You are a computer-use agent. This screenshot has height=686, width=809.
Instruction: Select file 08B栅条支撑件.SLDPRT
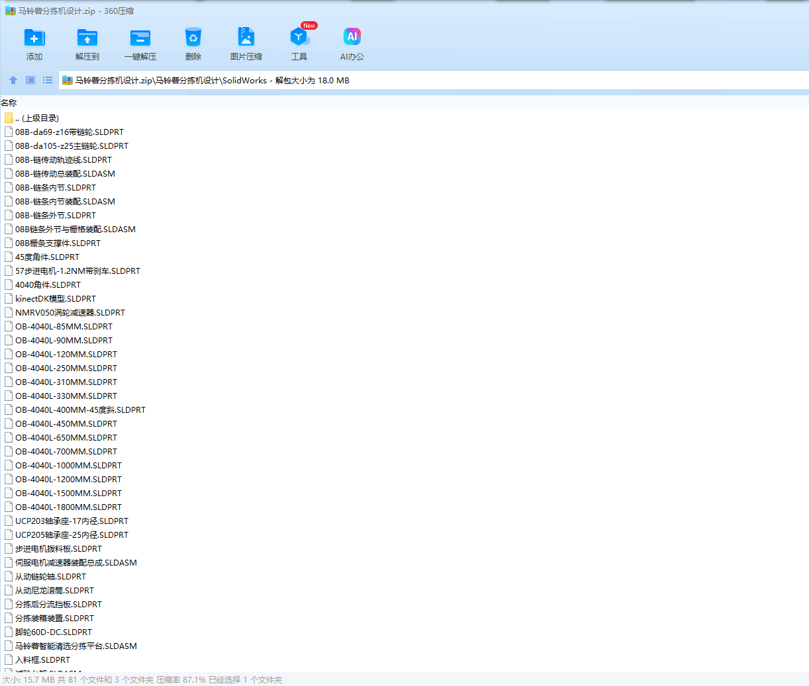[58, 243]
